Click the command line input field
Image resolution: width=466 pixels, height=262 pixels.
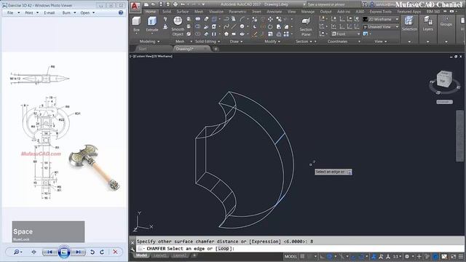click(300, 248)
